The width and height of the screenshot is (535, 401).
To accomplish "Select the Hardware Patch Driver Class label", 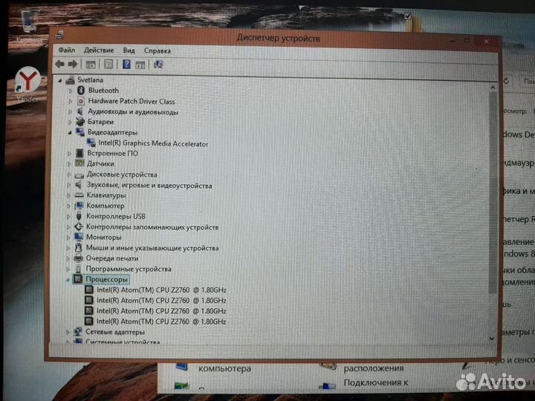I will click(x=132, y=101).
